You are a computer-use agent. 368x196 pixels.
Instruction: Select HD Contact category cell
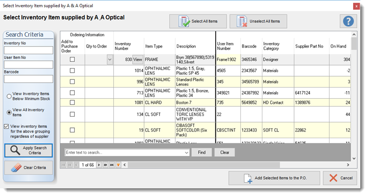278,102
